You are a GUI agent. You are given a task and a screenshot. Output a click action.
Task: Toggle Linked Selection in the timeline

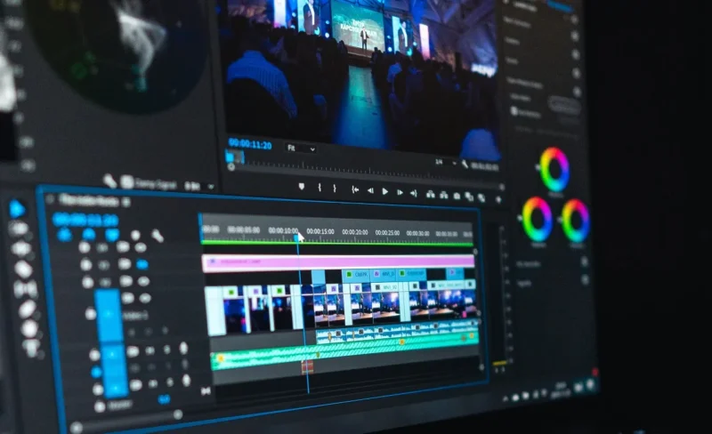(x=112, y=235)
